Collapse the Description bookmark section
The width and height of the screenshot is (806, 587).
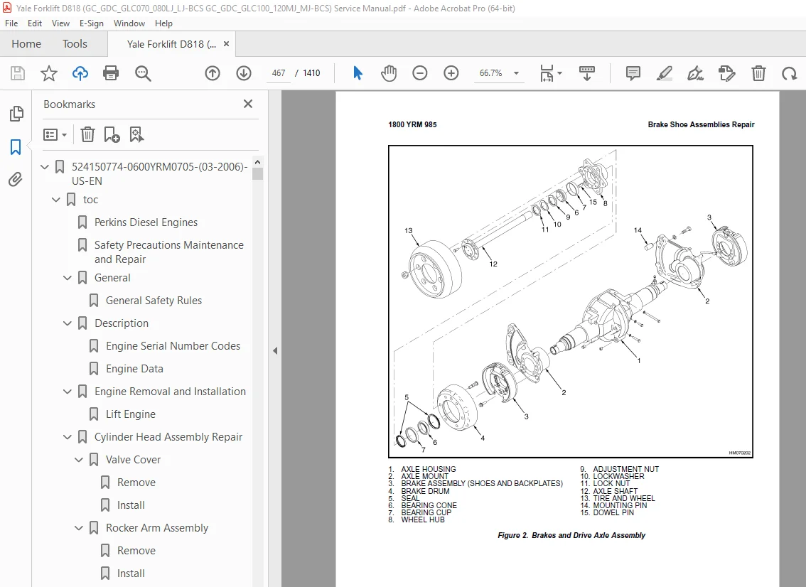point(68,323)
